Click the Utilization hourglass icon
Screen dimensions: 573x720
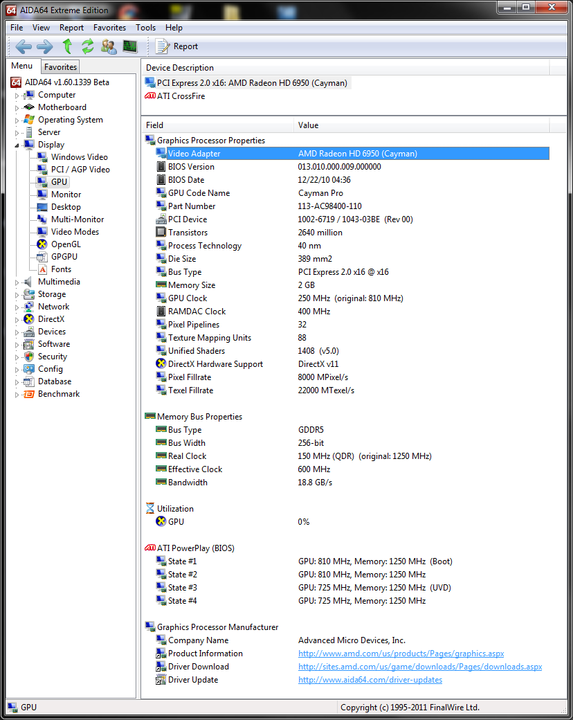(150, 508)
